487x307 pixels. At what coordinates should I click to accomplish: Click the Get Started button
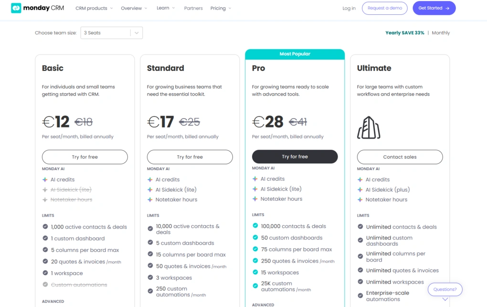(434, 8)
